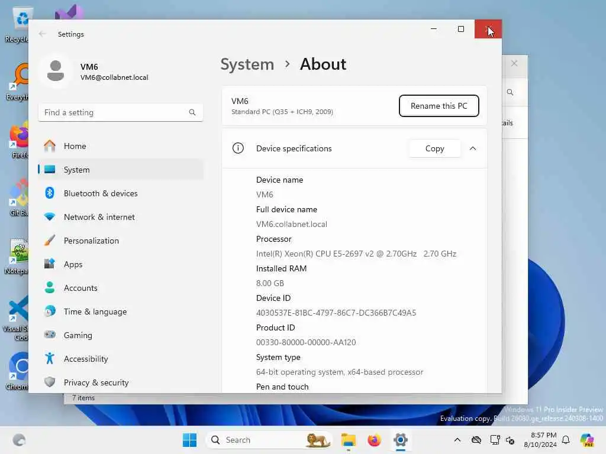Image resolution: width=606 pixels, height=454 pixels.
Task: Open Bluetooth & devices settings
Action: [x=121, y=193]
